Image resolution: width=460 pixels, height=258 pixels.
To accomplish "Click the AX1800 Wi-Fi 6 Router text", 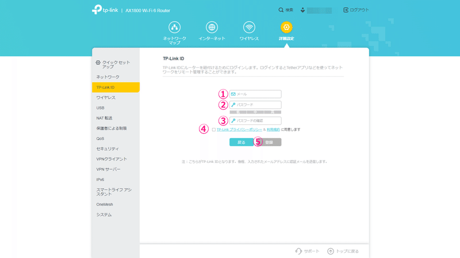I will [x=148, y=10].
